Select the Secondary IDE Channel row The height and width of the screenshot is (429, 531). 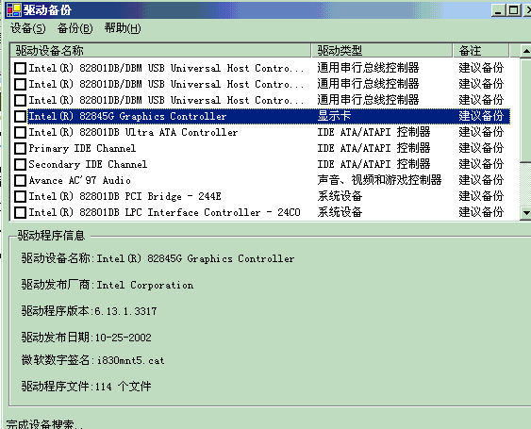tap(269, 164)
